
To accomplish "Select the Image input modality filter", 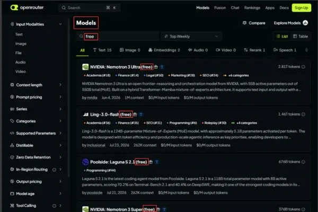I will pos(21,43).
